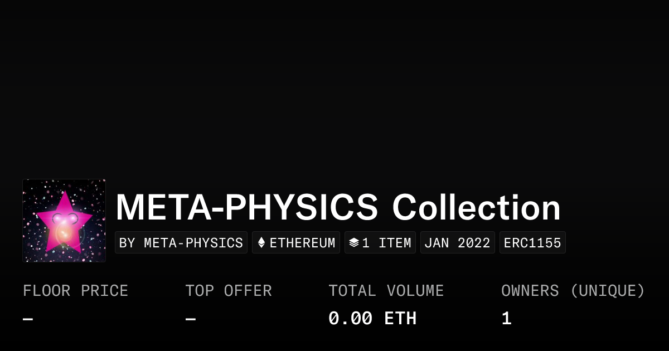The image size is (669, 351).
Task: Click the 1 ITEM count text
Action: pyautogui.click(x=387, y=243)
